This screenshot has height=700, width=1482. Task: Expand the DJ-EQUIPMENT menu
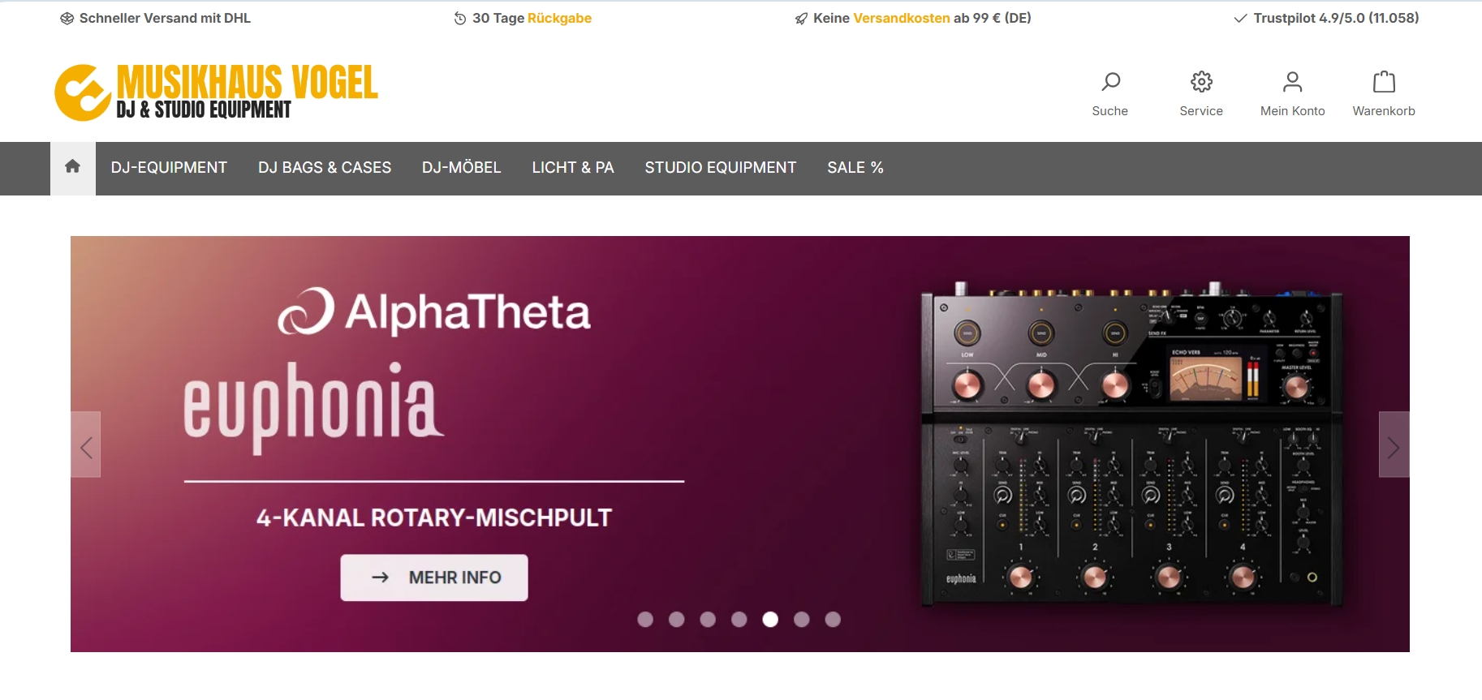point(169,168)
